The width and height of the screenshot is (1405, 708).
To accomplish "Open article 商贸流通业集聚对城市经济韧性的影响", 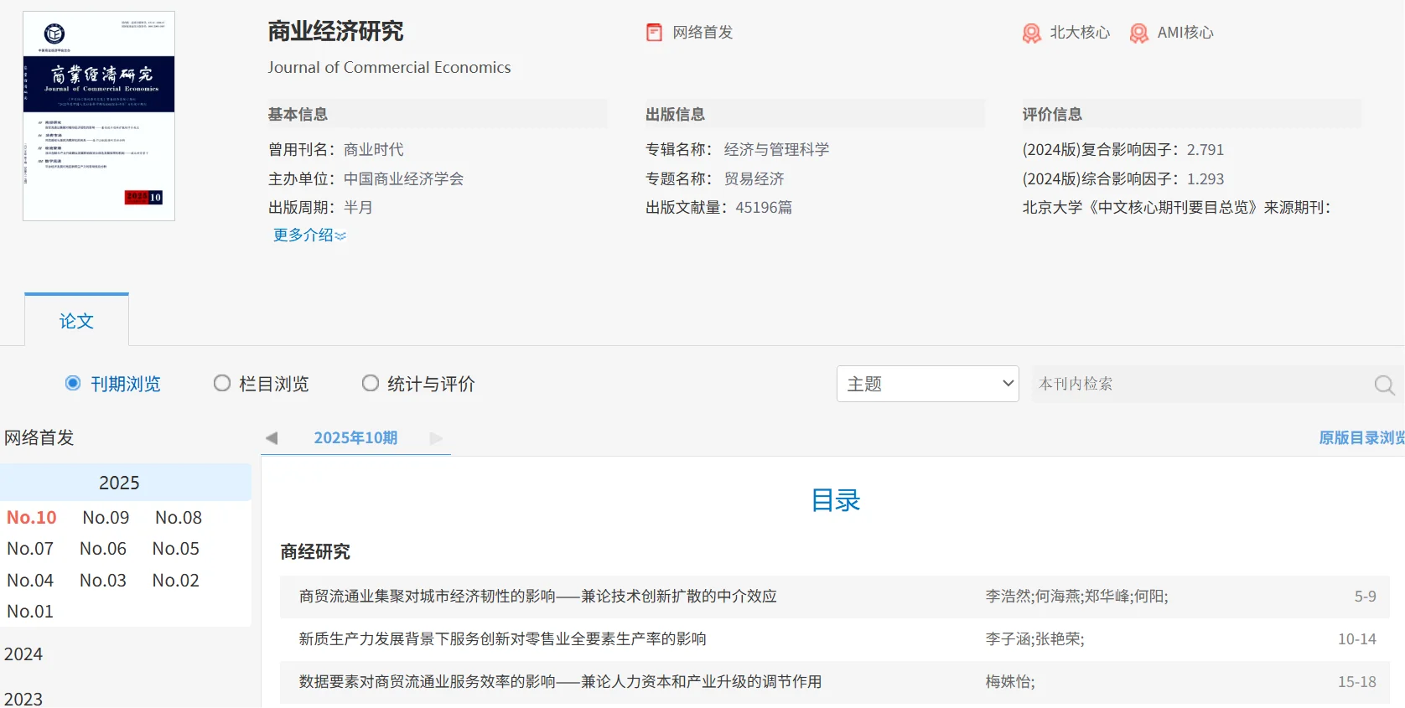I will (538, 597).
